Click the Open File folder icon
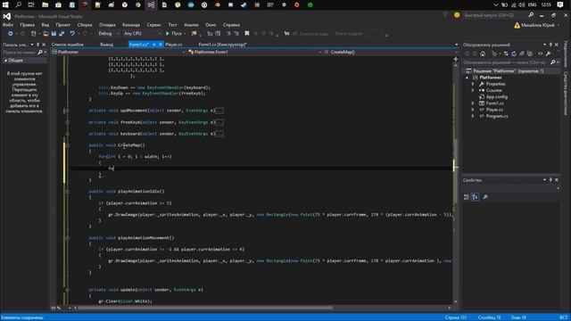Screen dimensions: 571x321 click(46, 34)
